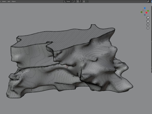This screenshot has width=152, height=114.
Task: Toggle proportional editing in header
Action: point(84,2)
